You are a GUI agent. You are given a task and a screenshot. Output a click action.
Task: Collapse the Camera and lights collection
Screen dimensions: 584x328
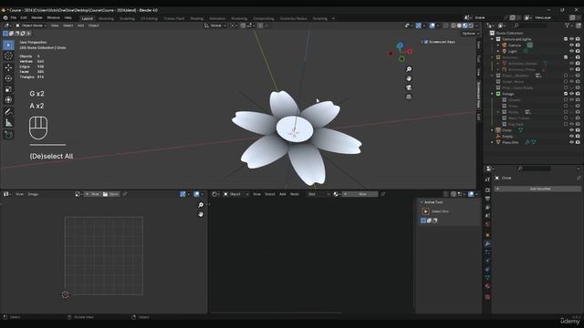point(493,39)
